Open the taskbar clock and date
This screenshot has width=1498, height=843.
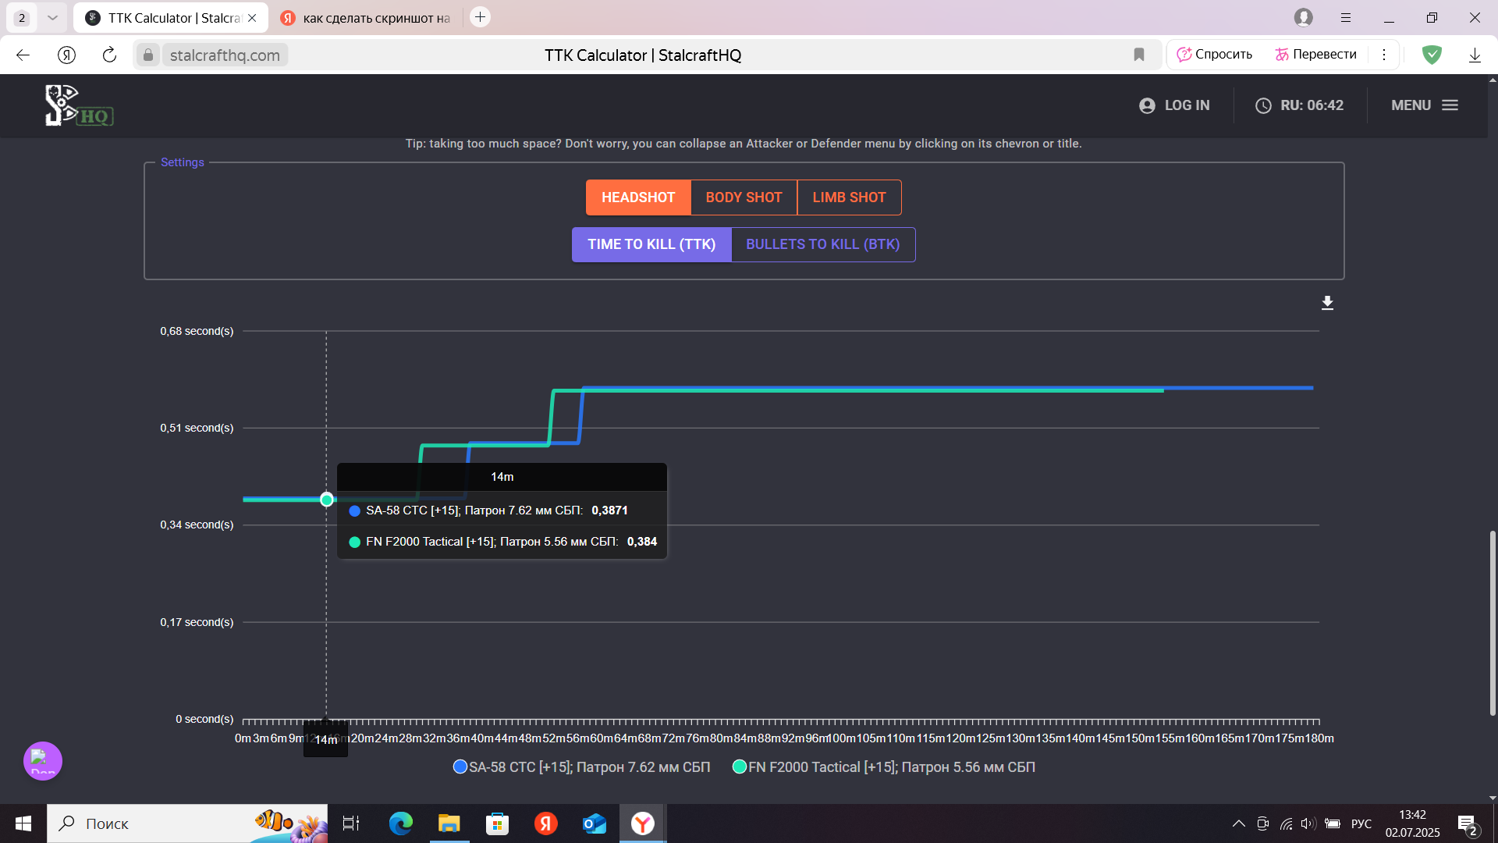click(x=1413, y=823)
